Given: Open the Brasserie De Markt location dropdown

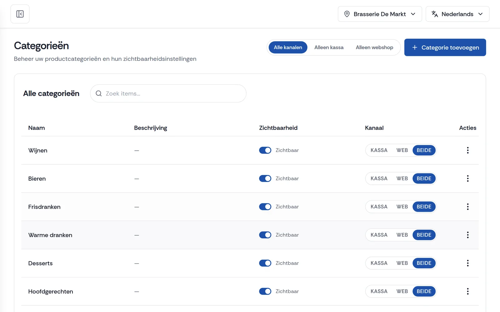Looking at the screenshot, I should [380, 14].
